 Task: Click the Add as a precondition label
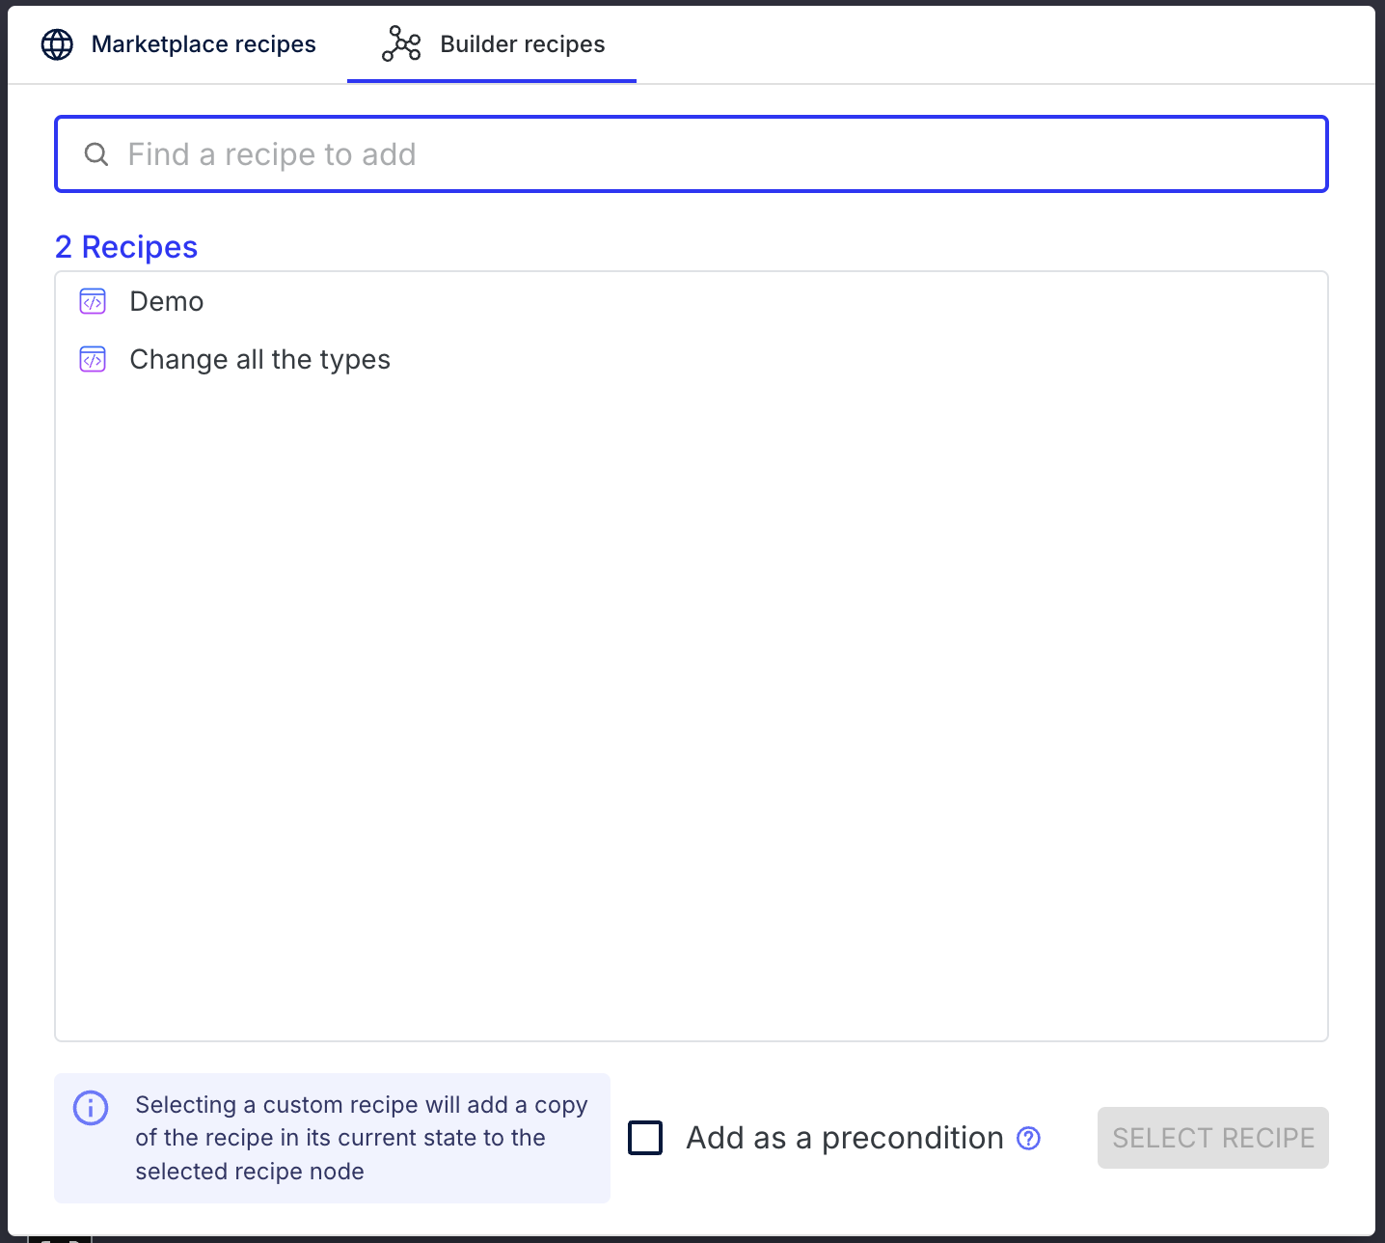[845, 1138]
